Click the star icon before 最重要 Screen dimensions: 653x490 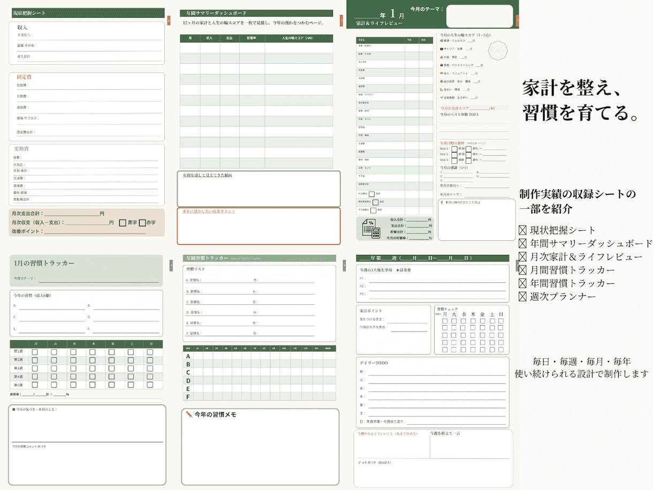coord(398,270)
